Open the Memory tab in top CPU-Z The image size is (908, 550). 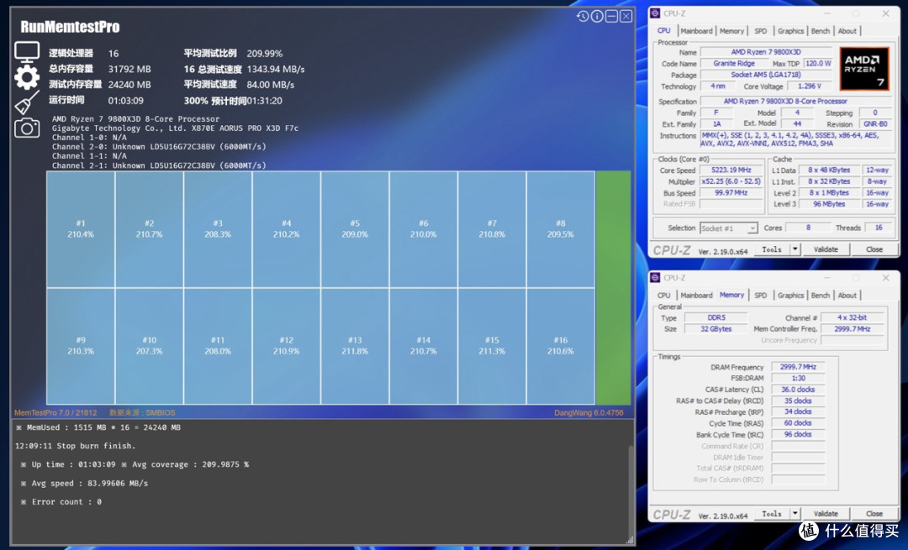click(732, 31)
